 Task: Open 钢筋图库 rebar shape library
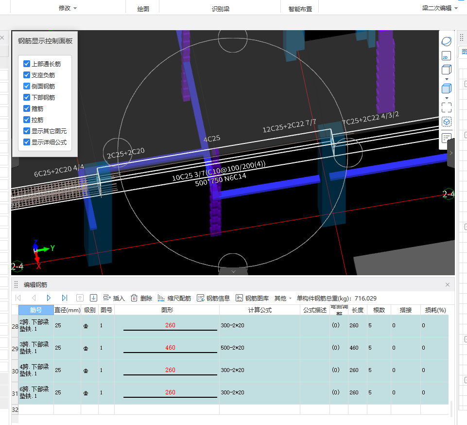click(252, 298)
